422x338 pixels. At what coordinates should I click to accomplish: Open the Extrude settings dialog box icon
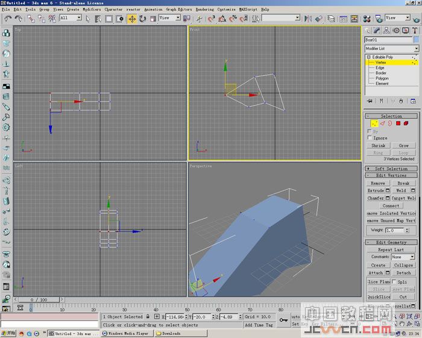click(x=388, y=190)
